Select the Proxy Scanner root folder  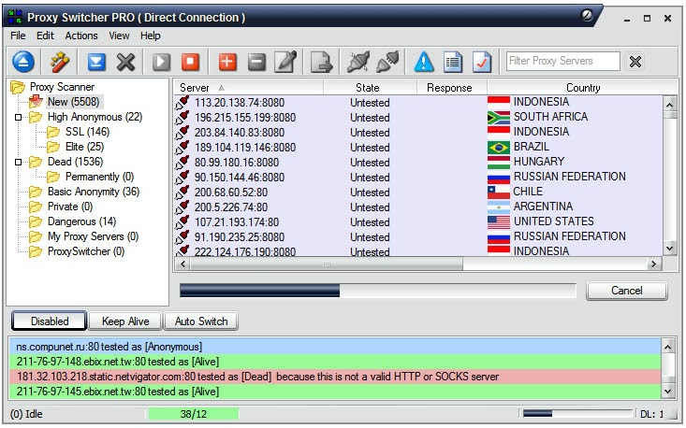click(62, 87)
